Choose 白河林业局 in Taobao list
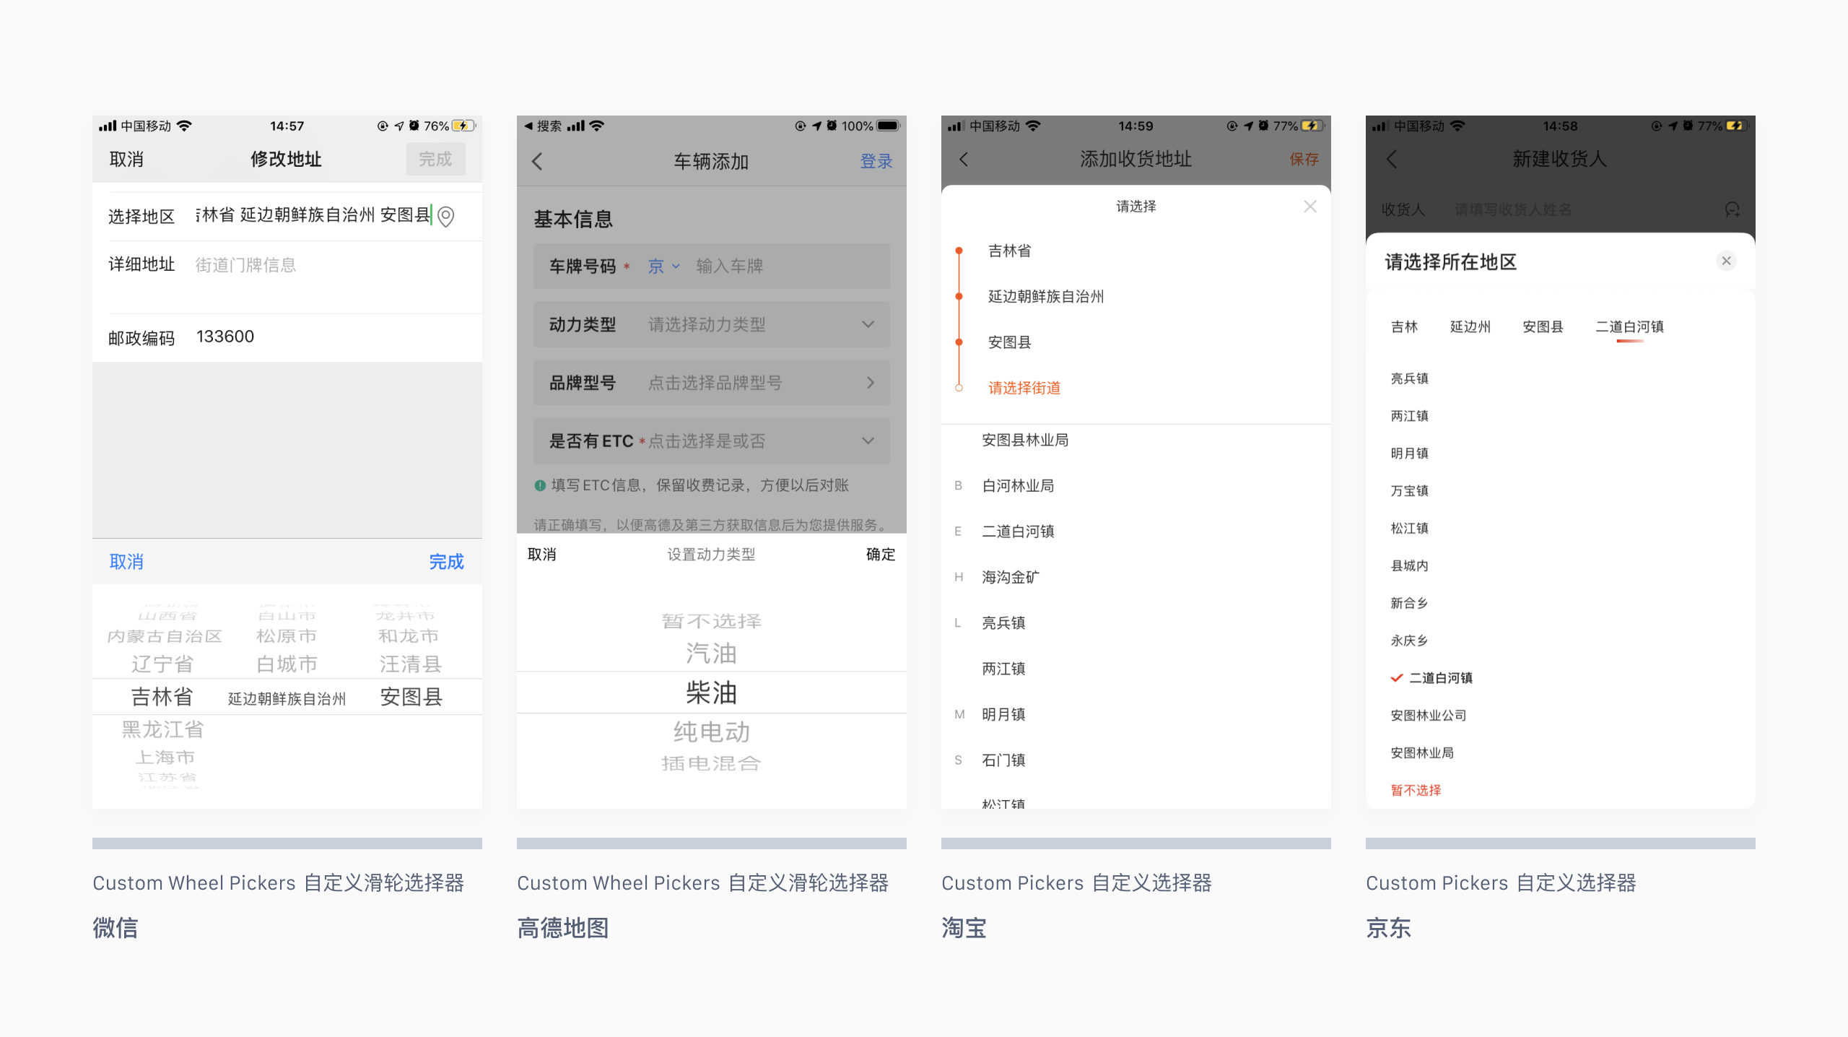This screenshot has height=1037, width=1848. (x=1018, y=486)
